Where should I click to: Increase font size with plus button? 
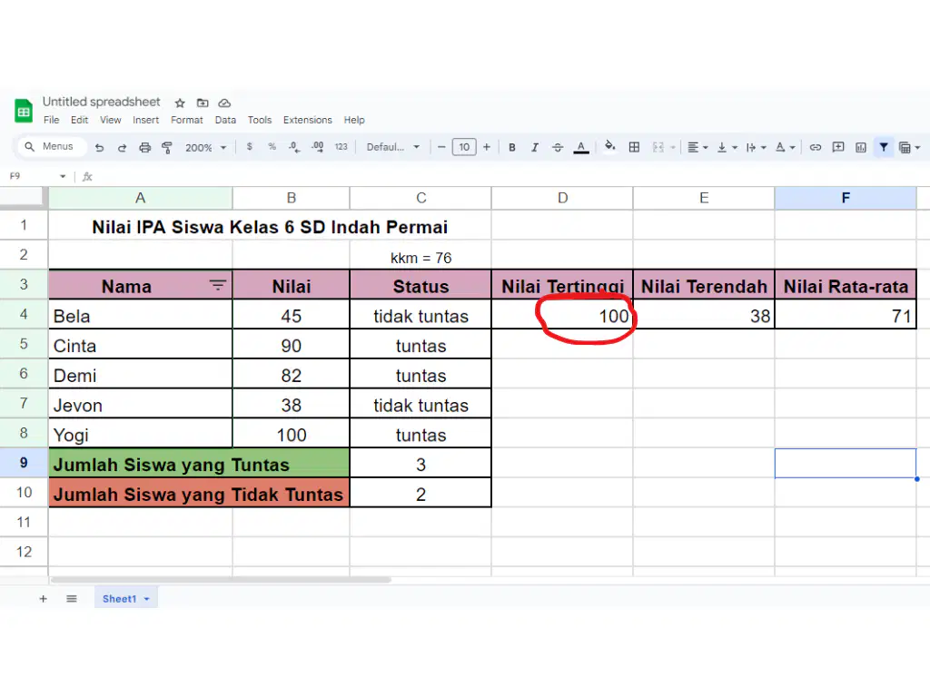[x=487, y=147]
